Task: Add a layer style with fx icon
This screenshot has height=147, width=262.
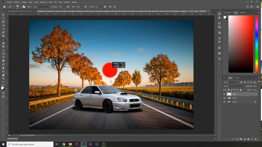Action: click(237, 139)
